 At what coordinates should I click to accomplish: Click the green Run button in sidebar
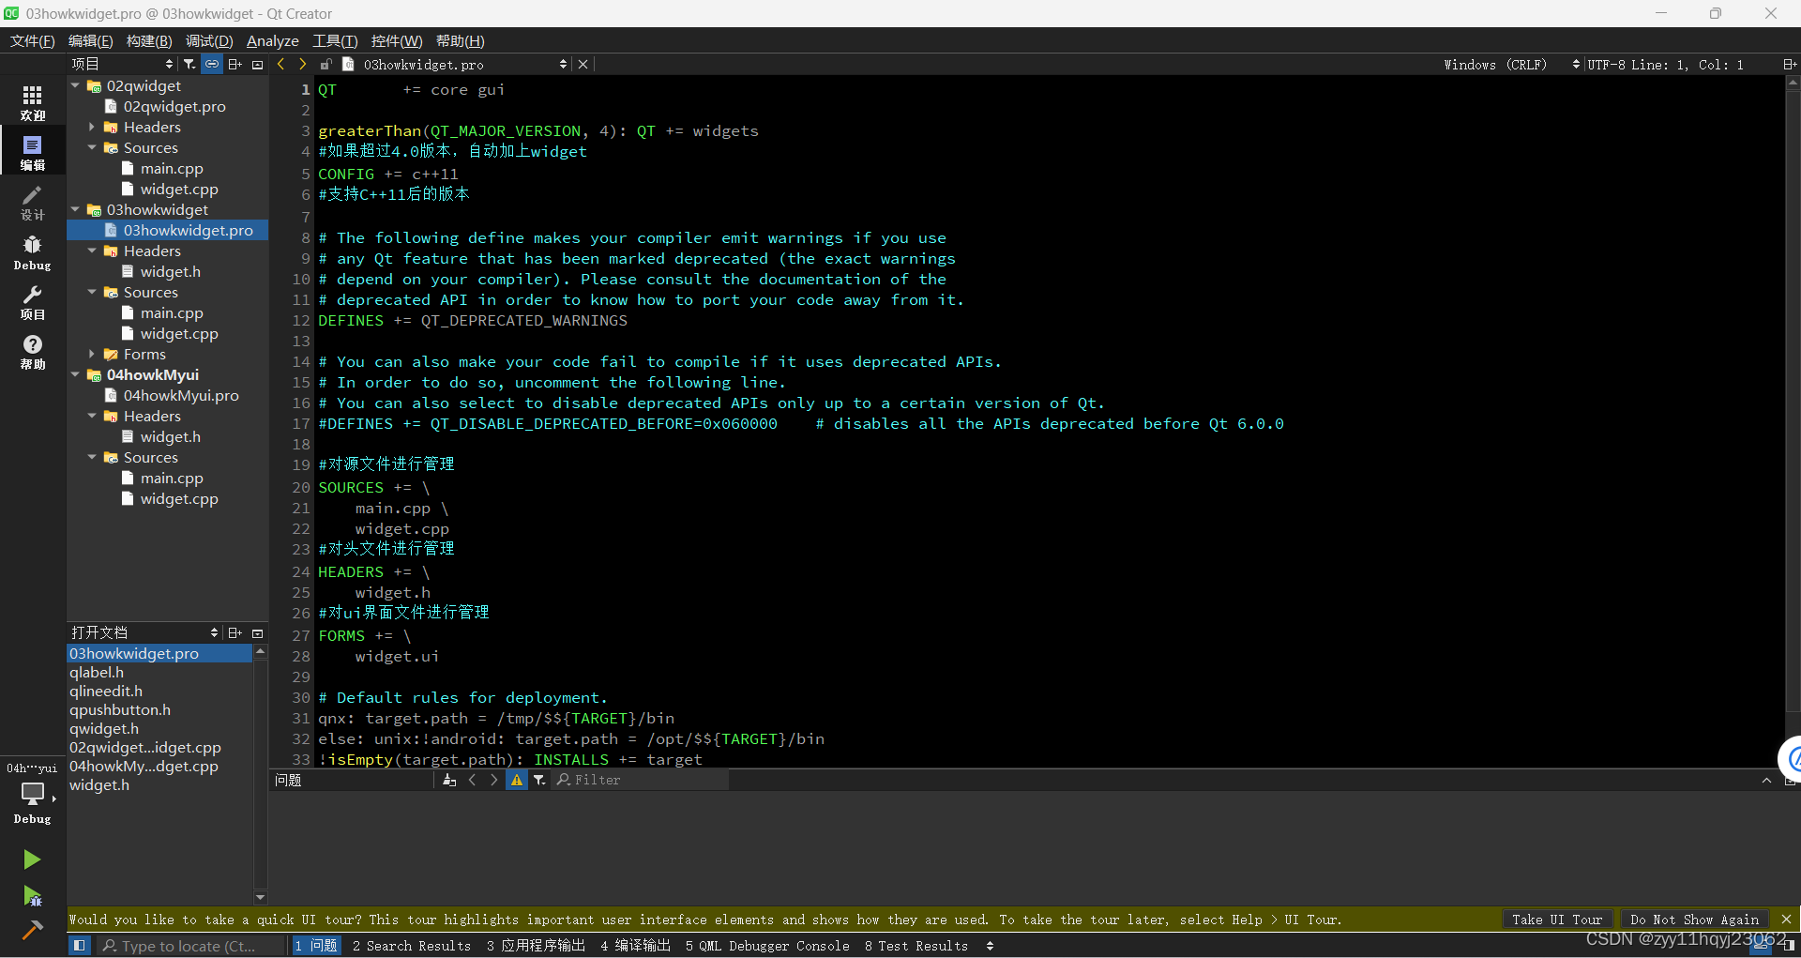[x=32, y=859]
